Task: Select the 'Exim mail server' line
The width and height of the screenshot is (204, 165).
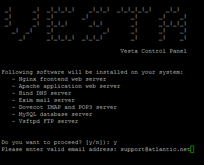Action: pos(43,100)
